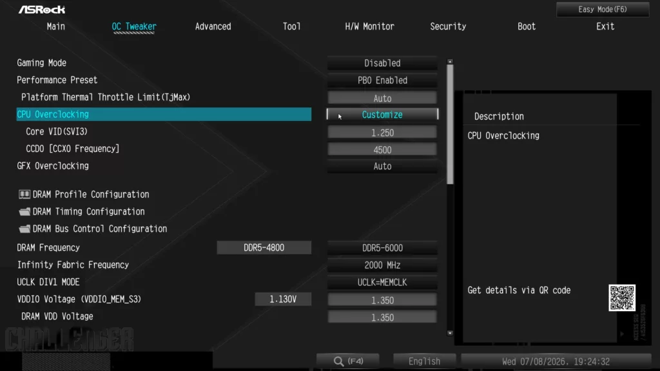Click the settings list scrollbar thumb
Screen dimensions: 660x371
point(450,124)
